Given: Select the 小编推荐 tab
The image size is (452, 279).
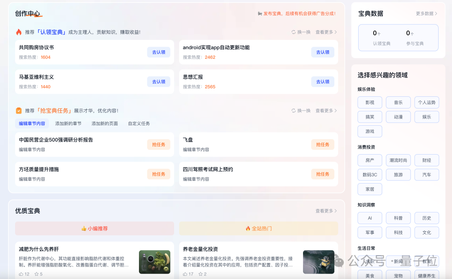Looking at the screenshot, I should (x=95, y=228).
